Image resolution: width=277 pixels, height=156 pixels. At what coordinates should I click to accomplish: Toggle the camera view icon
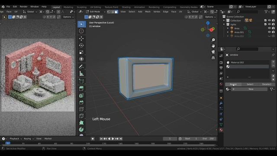pos(213,52)
